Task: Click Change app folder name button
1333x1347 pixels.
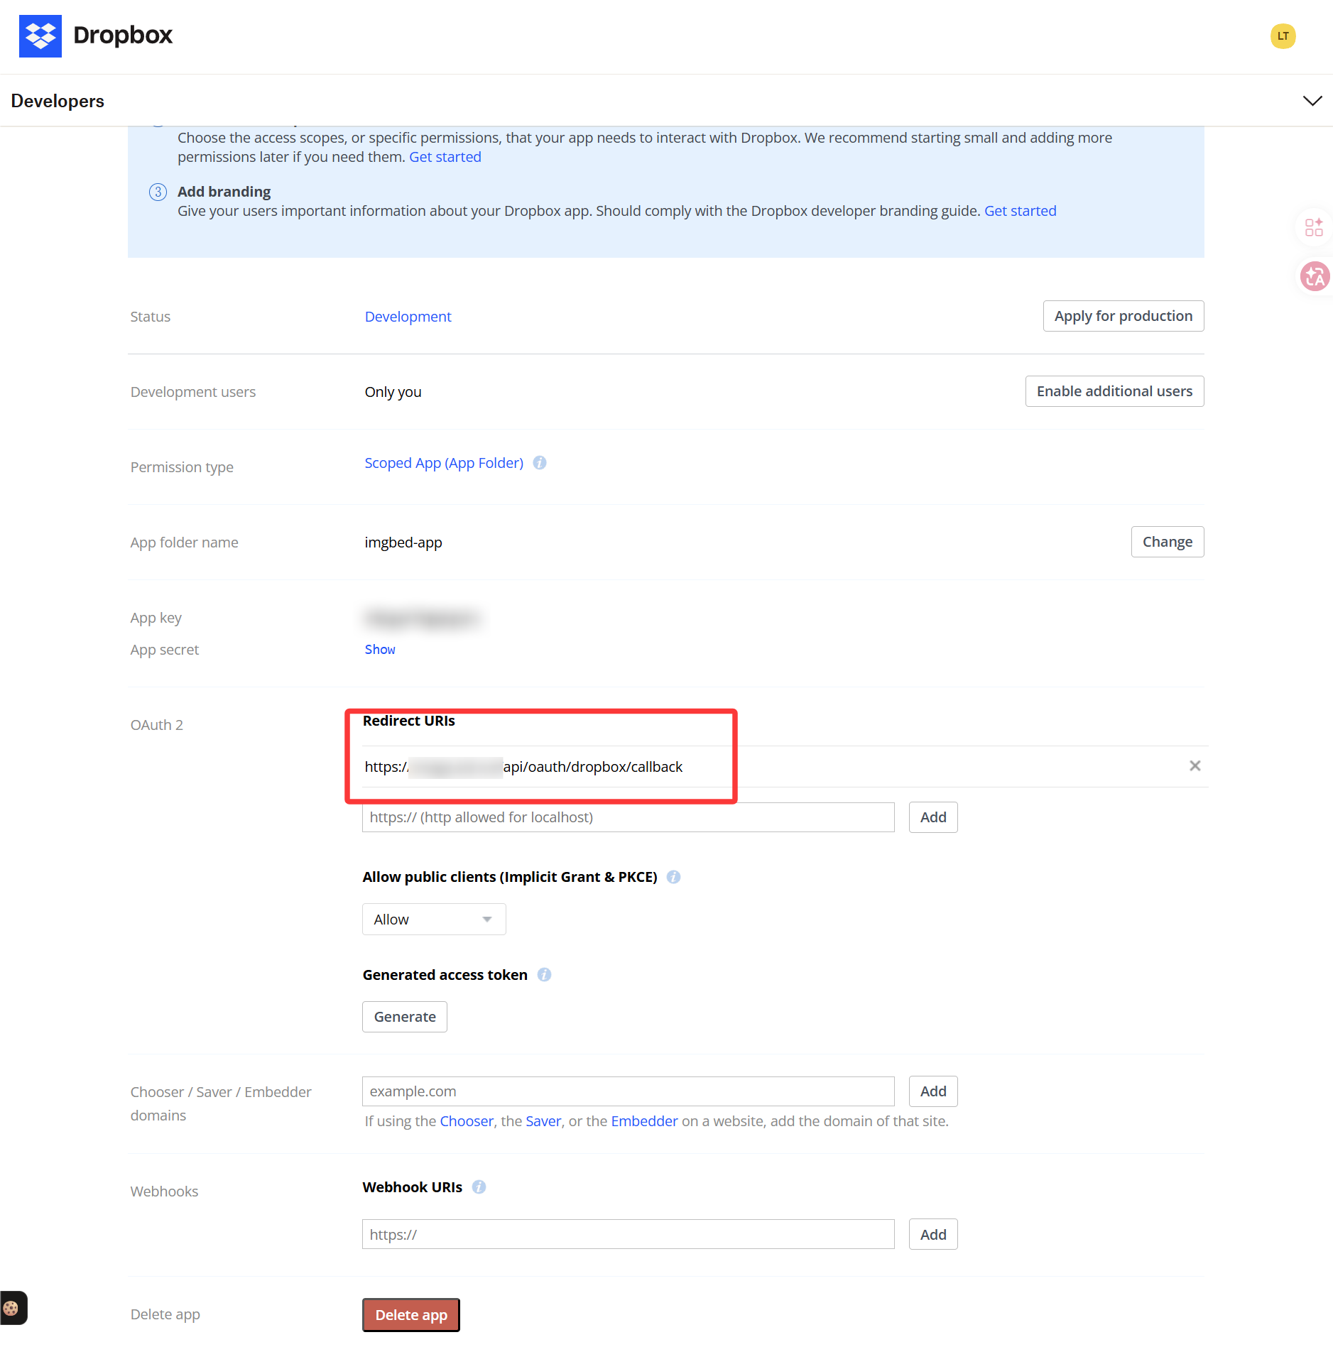Action: 1168,542
